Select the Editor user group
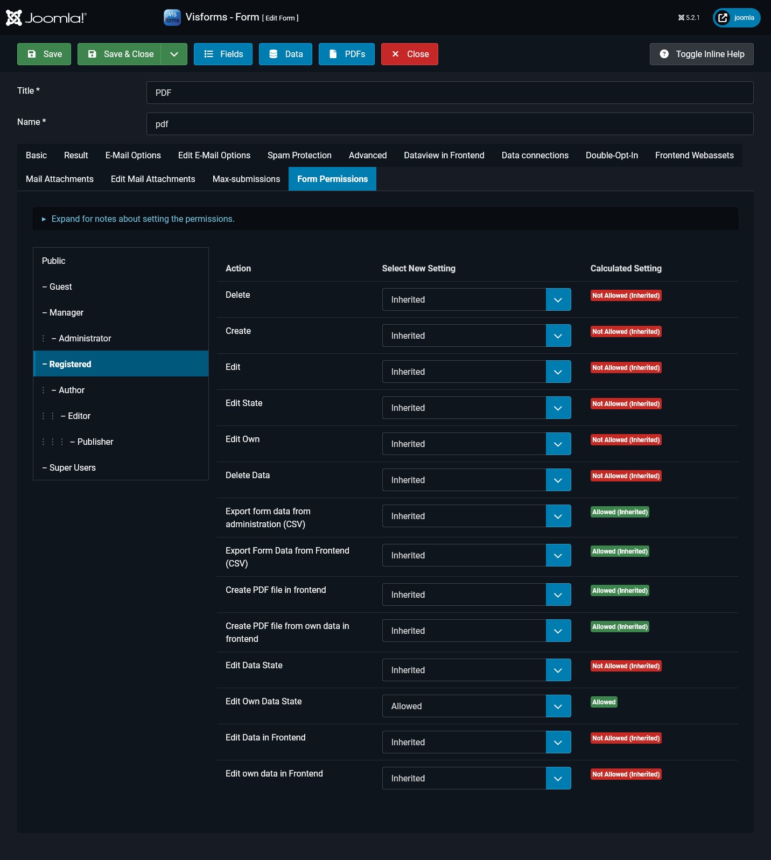 pyautogui.click(x=121, y=416)
